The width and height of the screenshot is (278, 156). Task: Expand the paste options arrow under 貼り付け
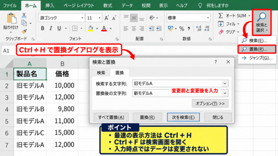point(11,32)
